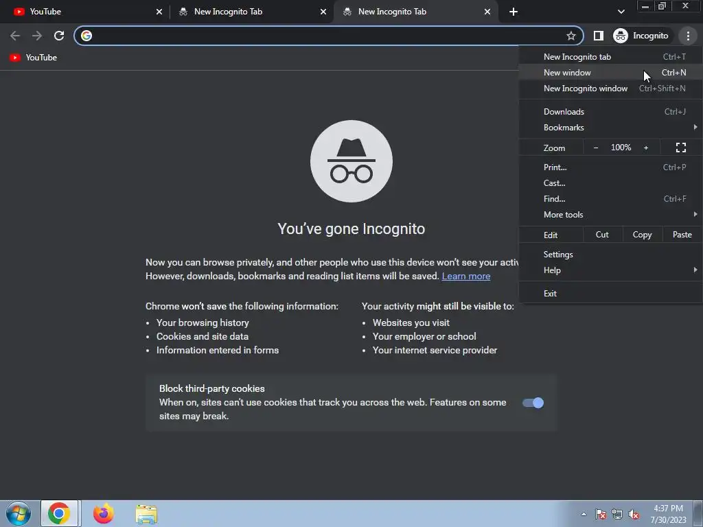Open File Explorer from the taskbar
Image resolution: width=703 pixels, height=527 pixels.
146,514
